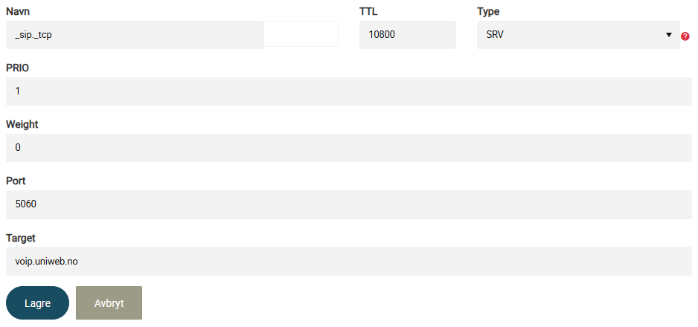Viewport: 698px width, 327px height.
Task: Save the record with Lagre button
Action: tap(37, 303)
